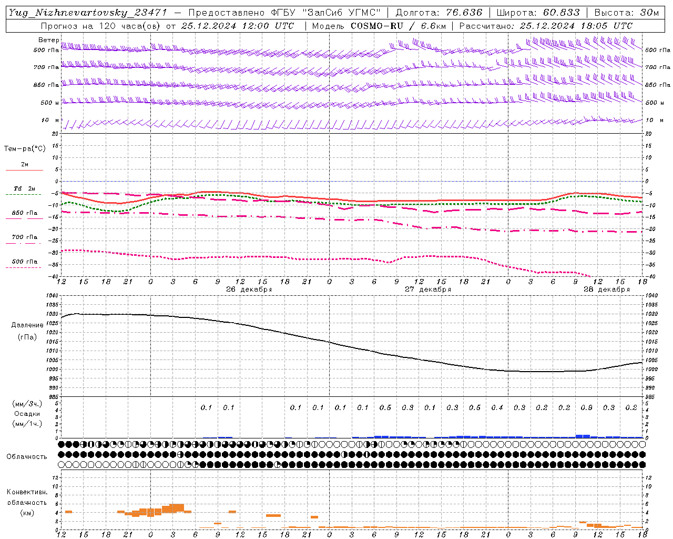Click the Долгота: 76.636 value
Screen dimensions: 673x539
[x=439, y=13]
